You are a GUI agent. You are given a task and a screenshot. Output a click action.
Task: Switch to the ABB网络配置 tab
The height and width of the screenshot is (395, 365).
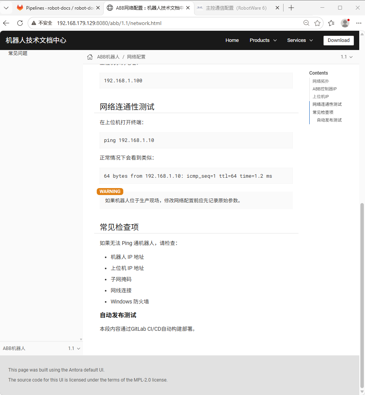pos(149,8)
